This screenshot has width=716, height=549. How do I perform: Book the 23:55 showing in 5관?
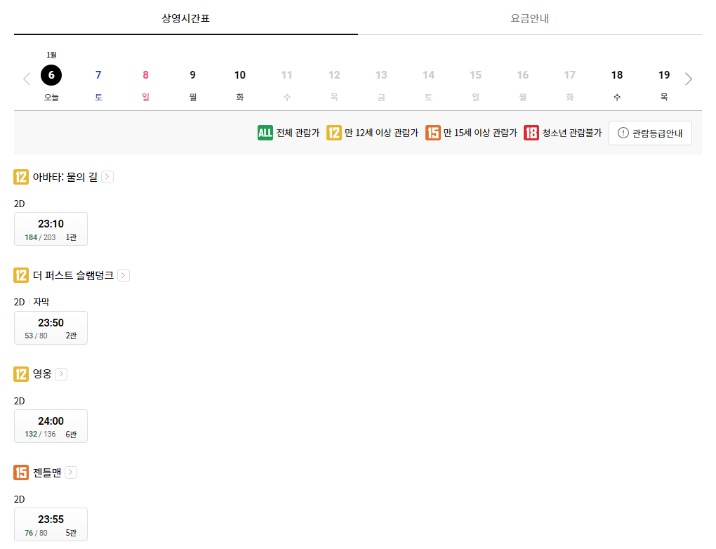coord(51,524)
